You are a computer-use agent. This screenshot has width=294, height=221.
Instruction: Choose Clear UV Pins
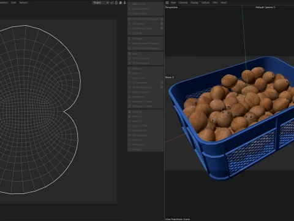pos(145,14)
